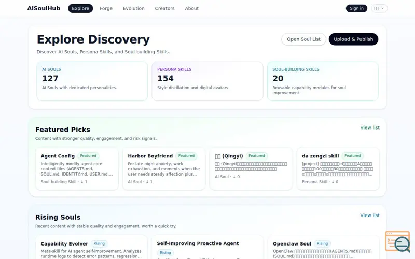This screenshot has height=259, width=415.
Task: Open the Persona Skills stat card
Action: pos(208,81)
